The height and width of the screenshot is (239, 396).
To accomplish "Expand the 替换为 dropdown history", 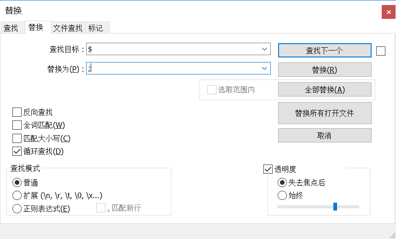I will point(265,68).
